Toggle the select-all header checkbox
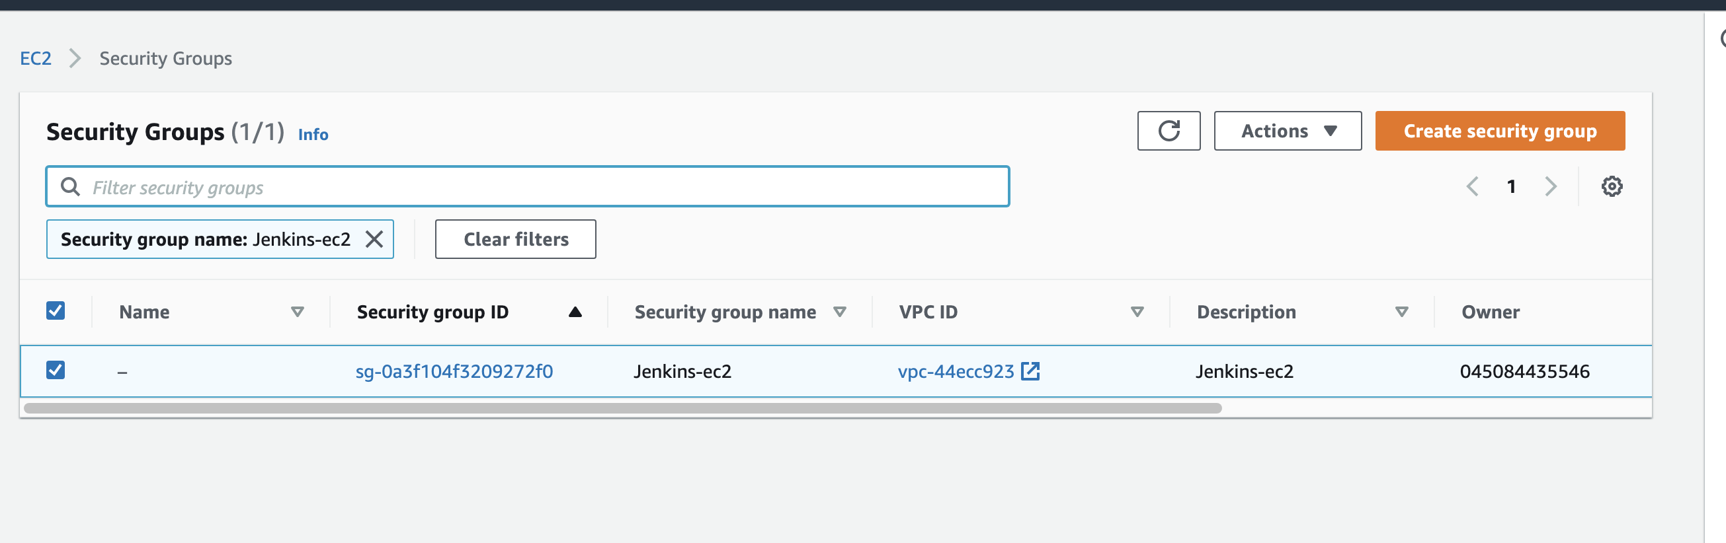Screen dimensions: 1726x543 click(56, 310)
